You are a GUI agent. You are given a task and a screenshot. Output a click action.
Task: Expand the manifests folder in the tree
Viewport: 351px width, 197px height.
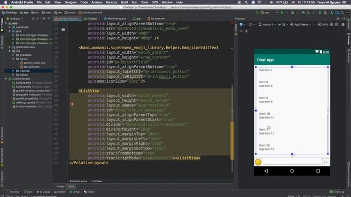[x=10, y=27]
